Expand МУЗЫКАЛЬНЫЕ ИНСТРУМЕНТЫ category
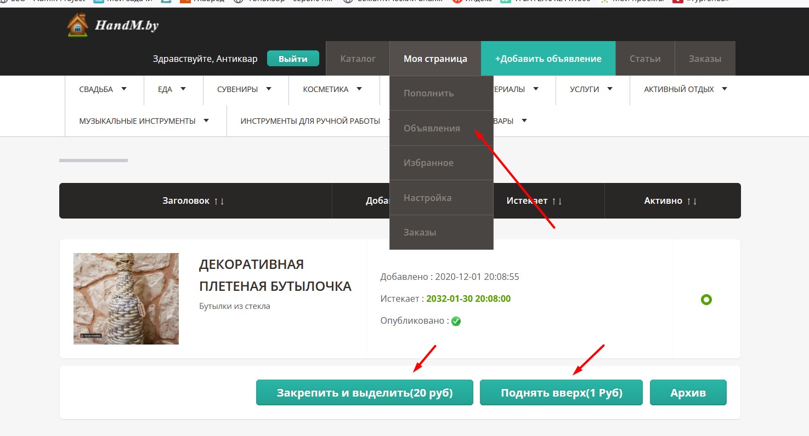 [206, 121]
